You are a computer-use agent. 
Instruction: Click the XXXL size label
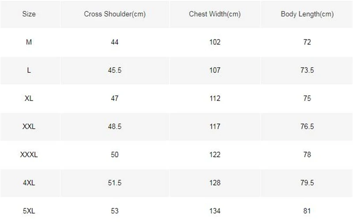tap(29, 155)
